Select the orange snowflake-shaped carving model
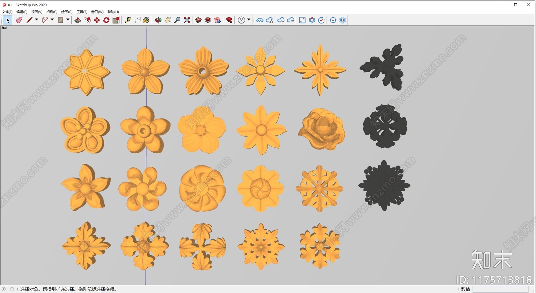 pyautogui.click(x=320, y=189)
